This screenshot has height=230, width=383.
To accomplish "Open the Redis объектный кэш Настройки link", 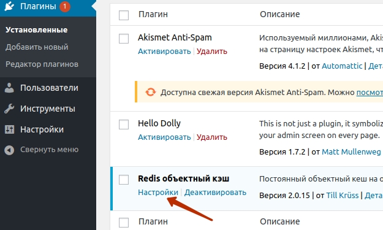I will point(158,193).
